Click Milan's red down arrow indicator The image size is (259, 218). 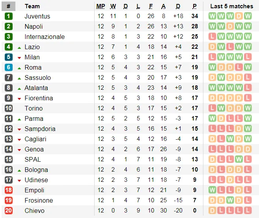19,58
